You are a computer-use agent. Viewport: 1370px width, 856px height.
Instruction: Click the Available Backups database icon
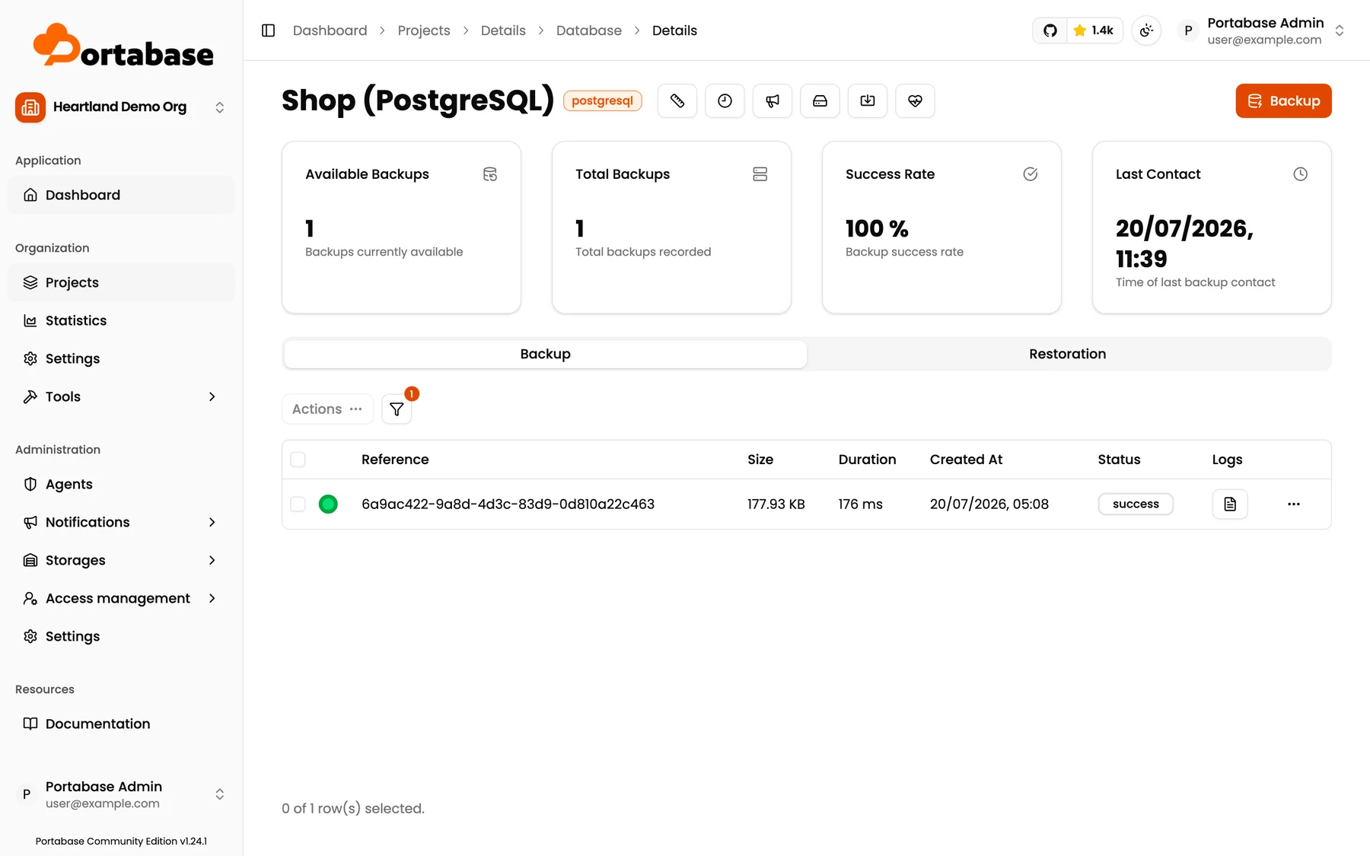[x=490, y=174]
